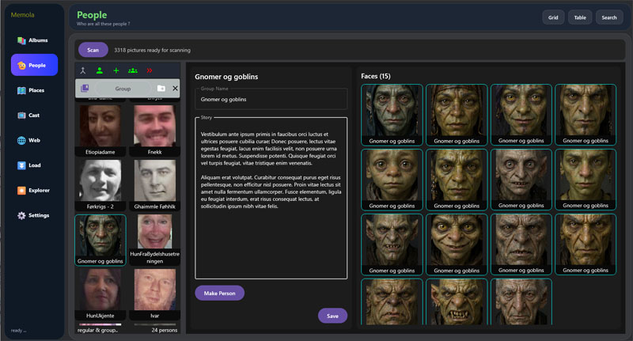Viewport: 633px width, 341px height.
Task: Select the Ivar person thumbnail
Action: tap(154, 294)
